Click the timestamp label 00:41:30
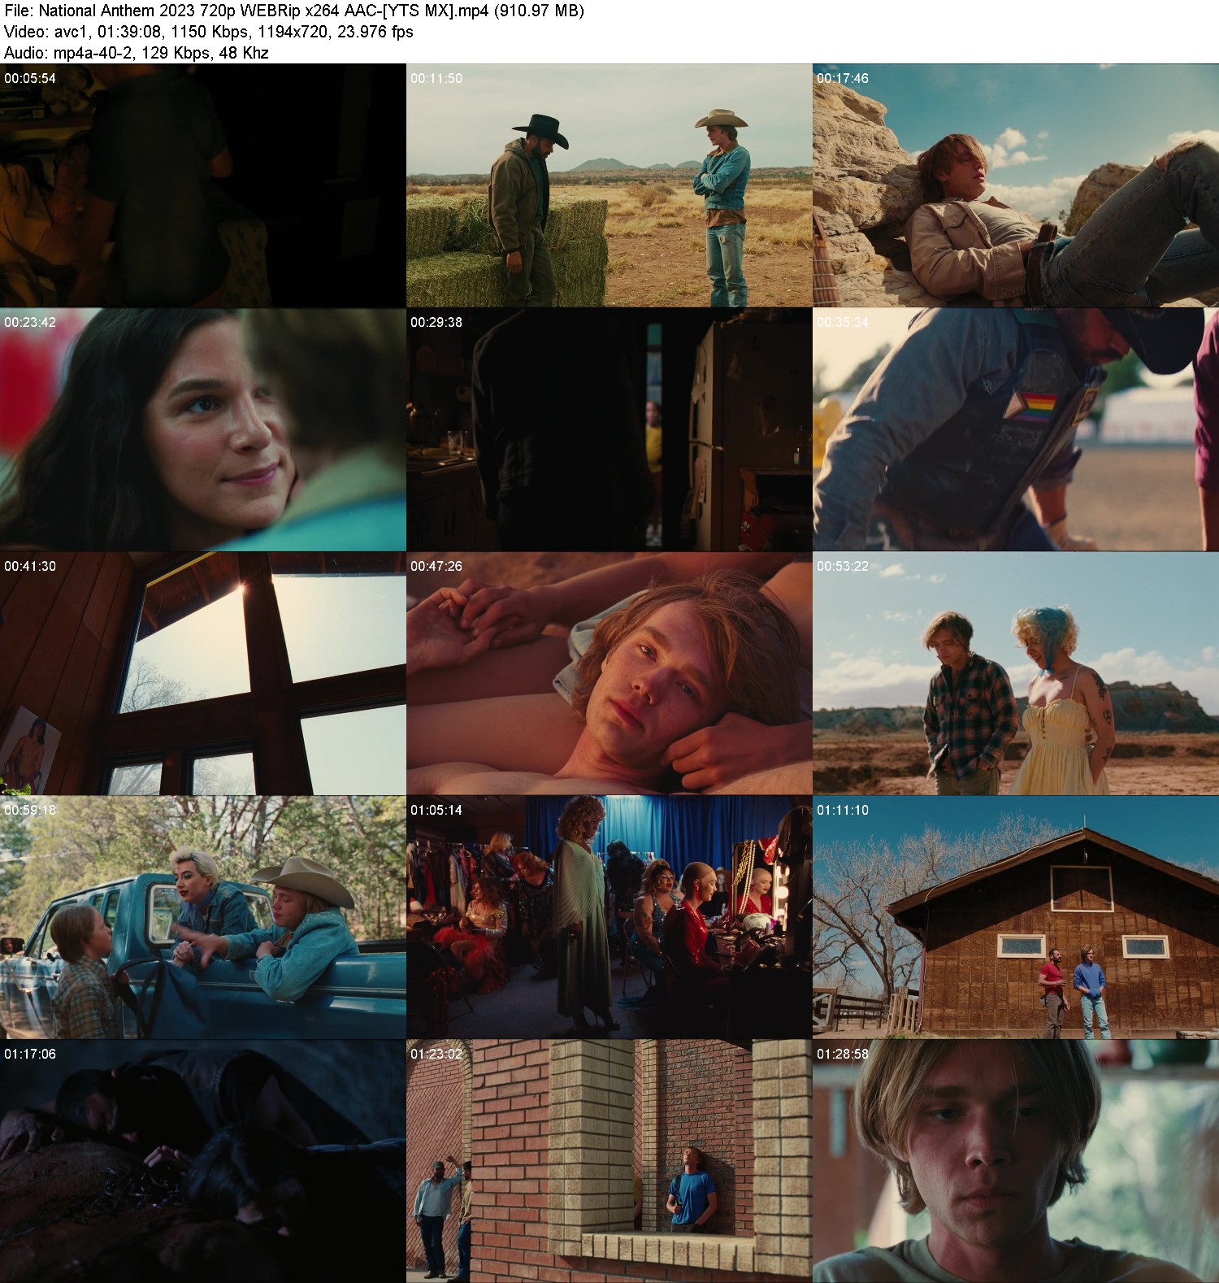The height and width of the screenshot is (1283, 1219). [x=30, y=566]
